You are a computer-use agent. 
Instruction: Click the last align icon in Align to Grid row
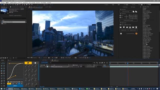click(x=136, y=27)
